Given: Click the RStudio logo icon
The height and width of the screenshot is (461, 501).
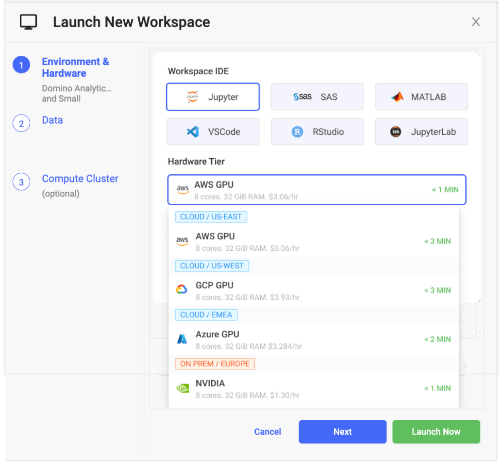Looking at the screenshot, I should [297, 132].
